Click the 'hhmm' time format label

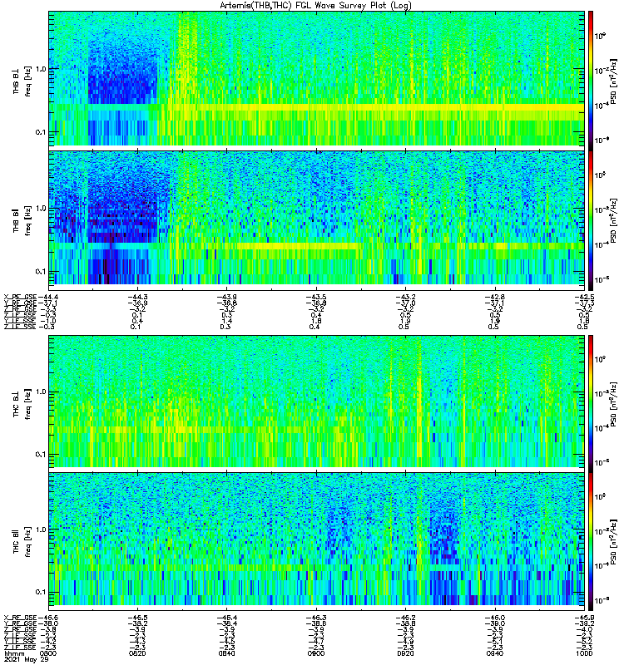click(14, 653)
